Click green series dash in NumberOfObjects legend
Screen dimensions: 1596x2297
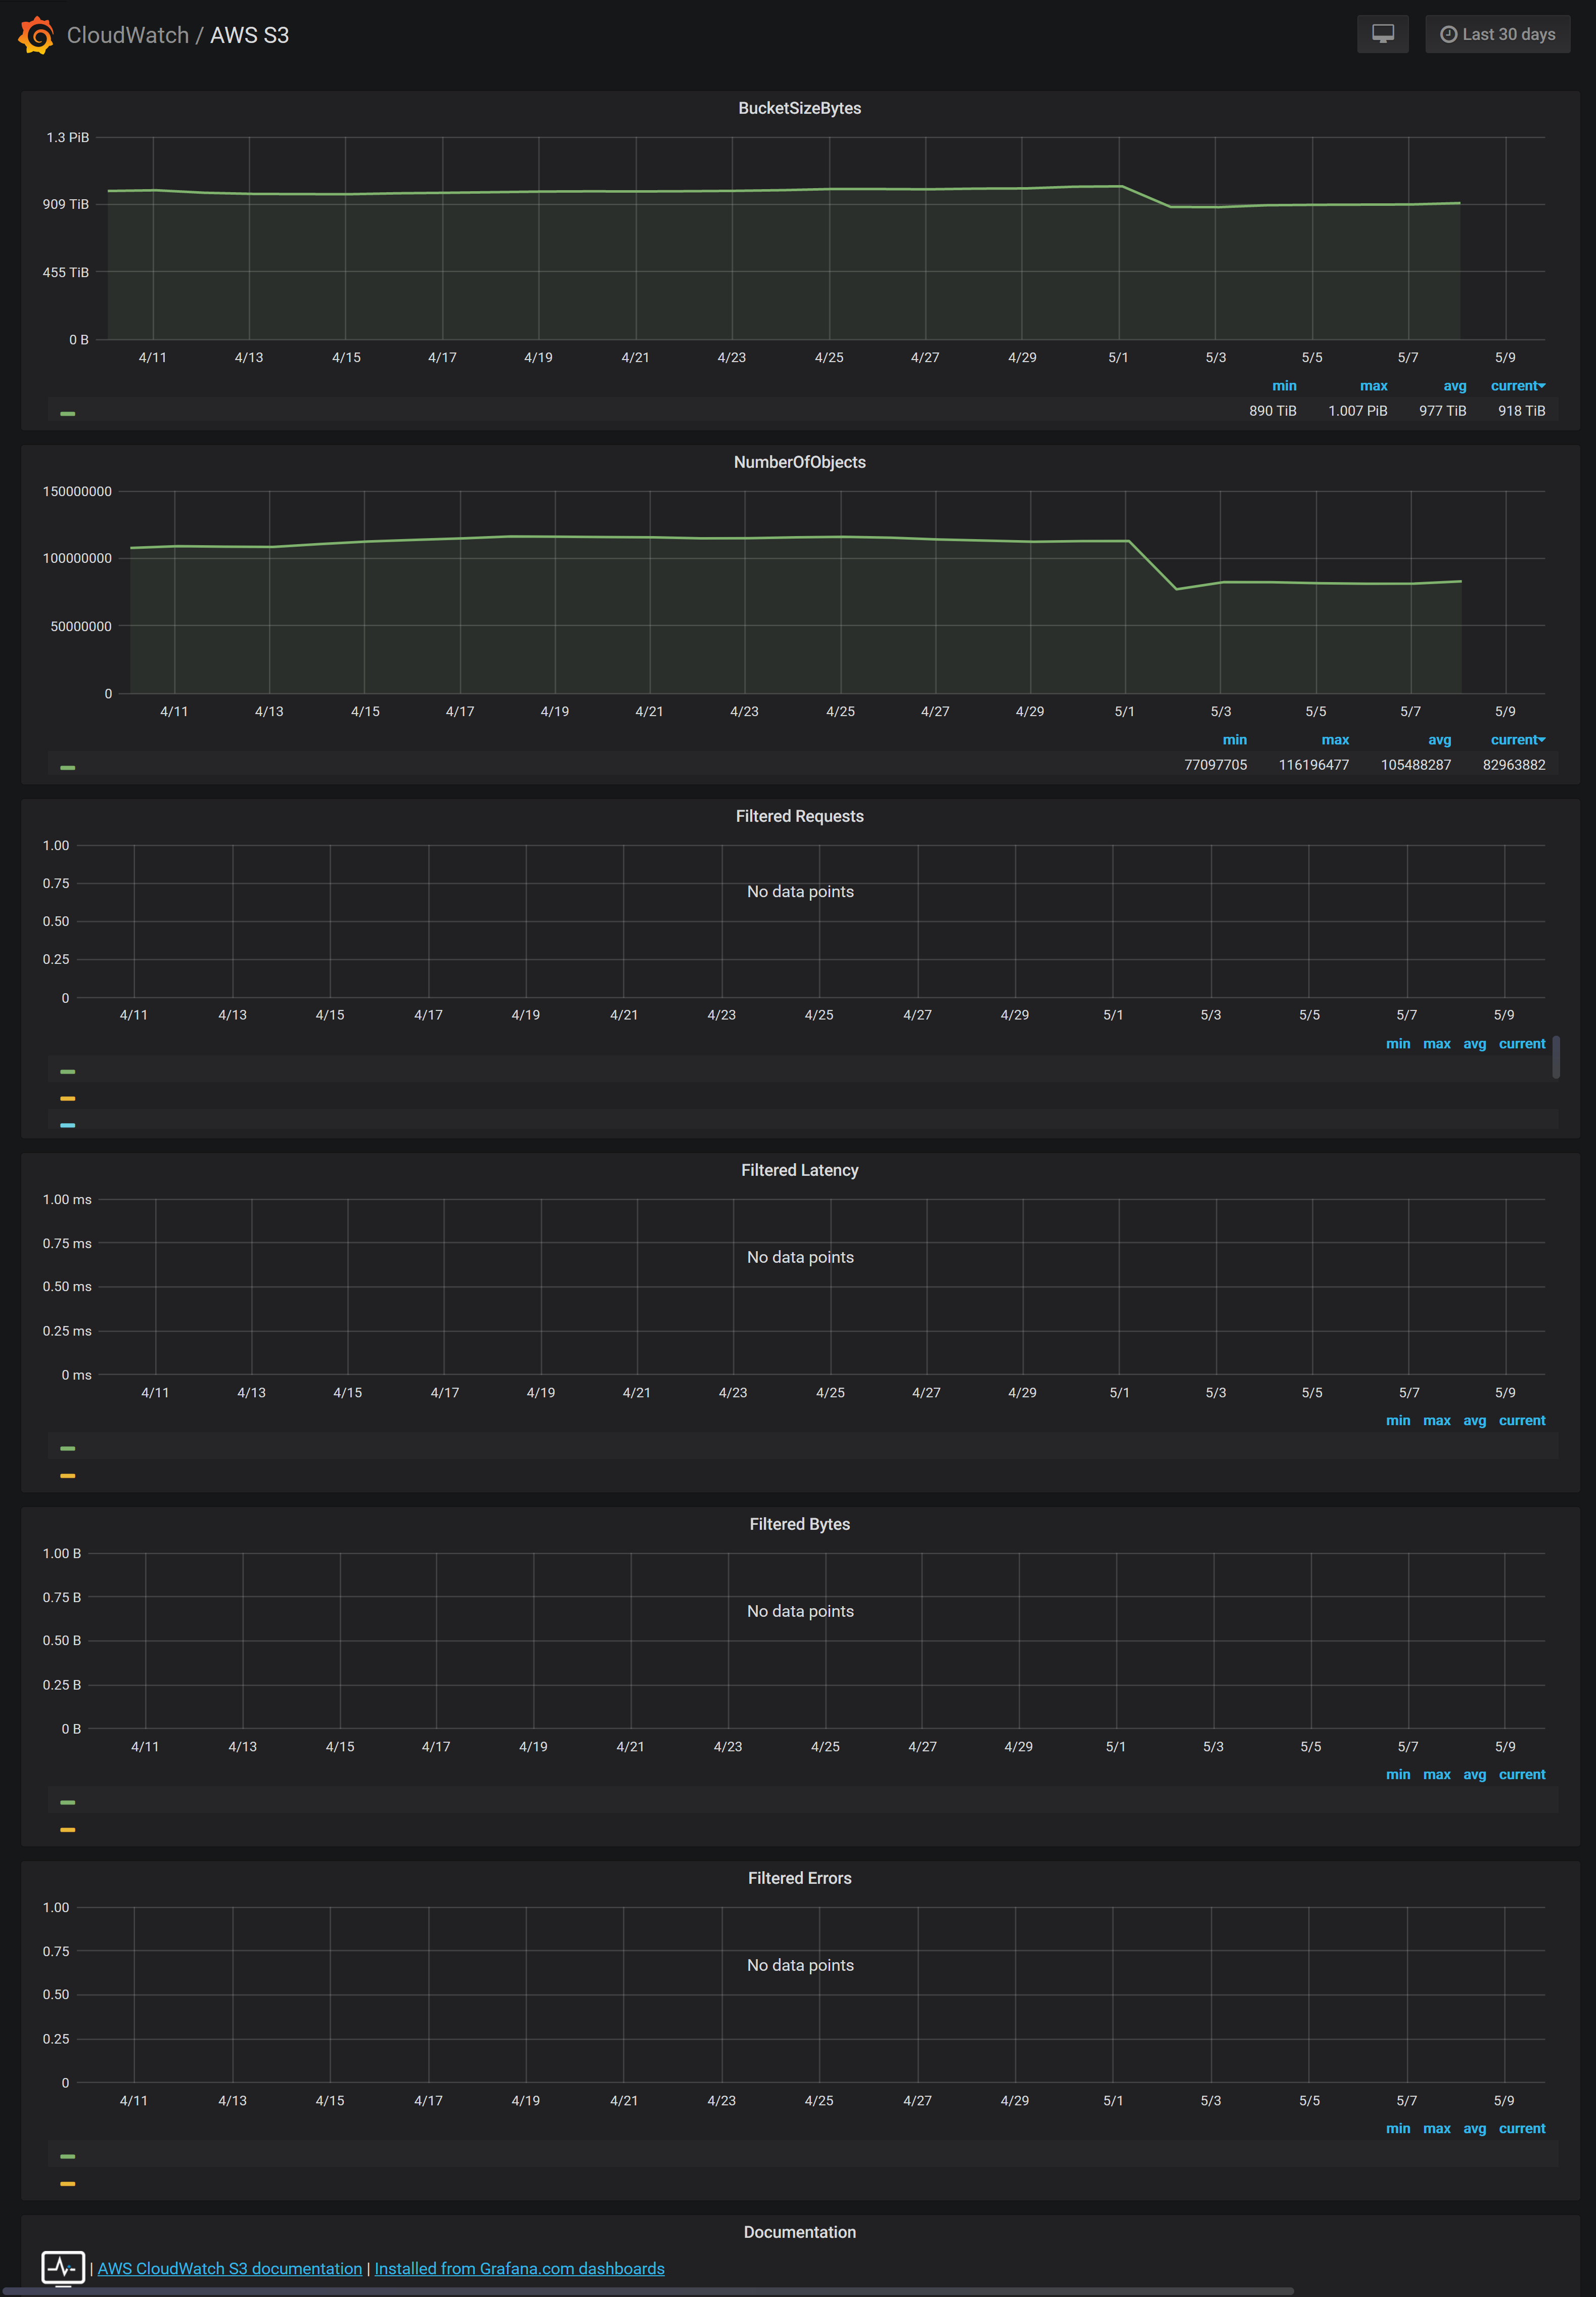click(68, 767)
